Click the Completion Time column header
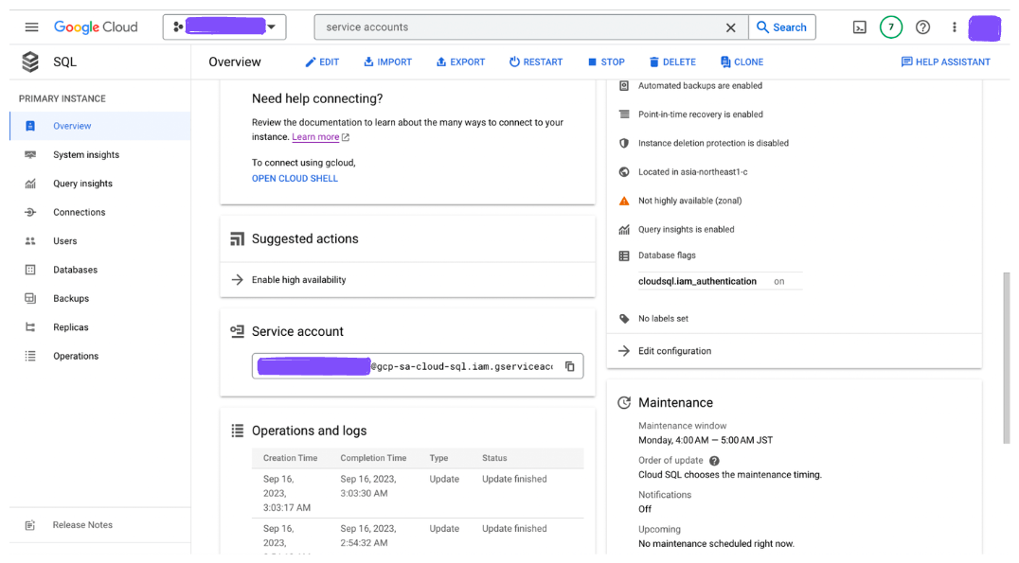Screen dimensions: 1019x563 tap(373, 458)
